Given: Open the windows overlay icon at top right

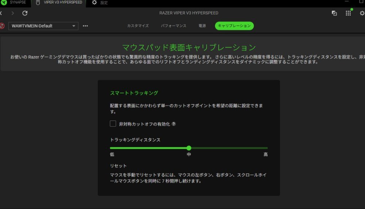Looking at the screenshot, I should pyautogui.click(x=334, y=13).
